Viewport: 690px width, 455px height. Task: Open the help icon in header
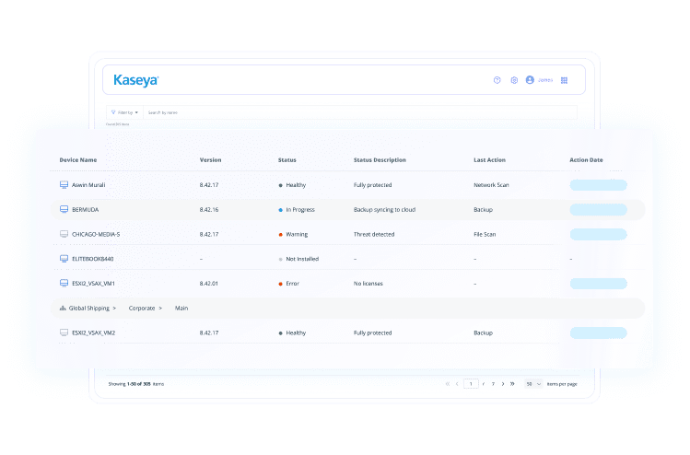point(497,80)
